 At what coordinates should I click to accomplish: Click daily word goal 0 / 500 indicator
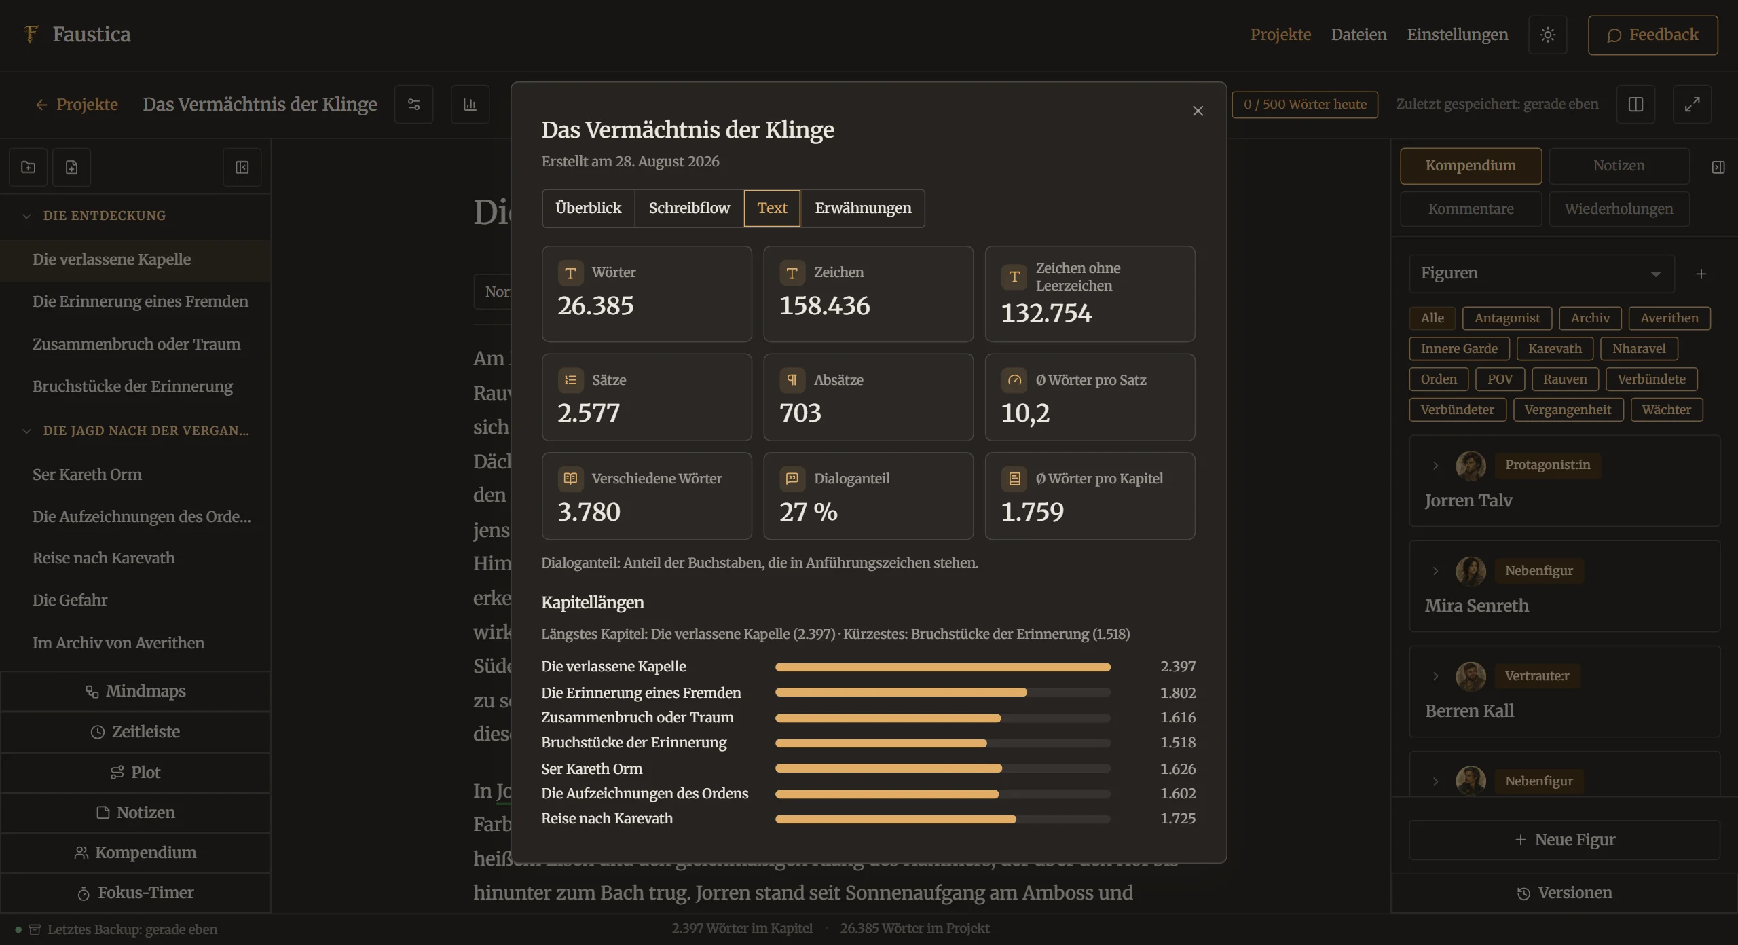tap(1305, 105)
